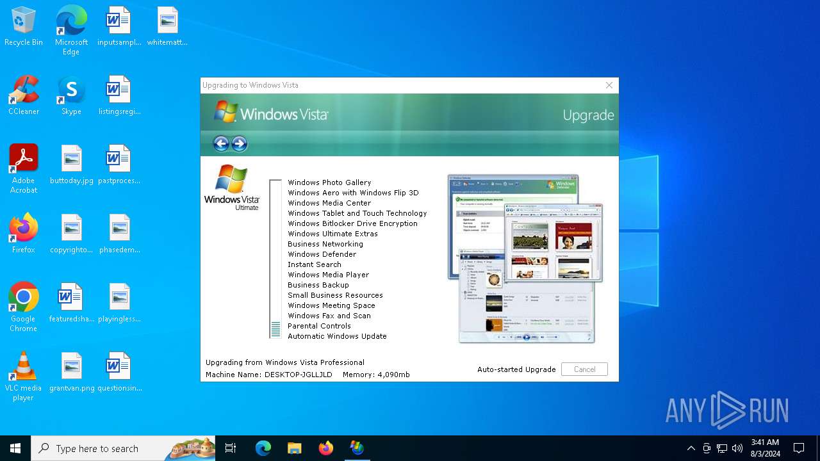Open the taskbar clock and date
Screen dimensions: 820x461
coord(765,448)
